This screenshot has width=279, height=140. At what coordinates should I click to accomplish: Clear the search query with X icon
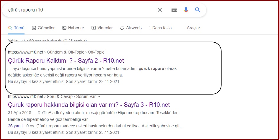(x=160, y=10)
